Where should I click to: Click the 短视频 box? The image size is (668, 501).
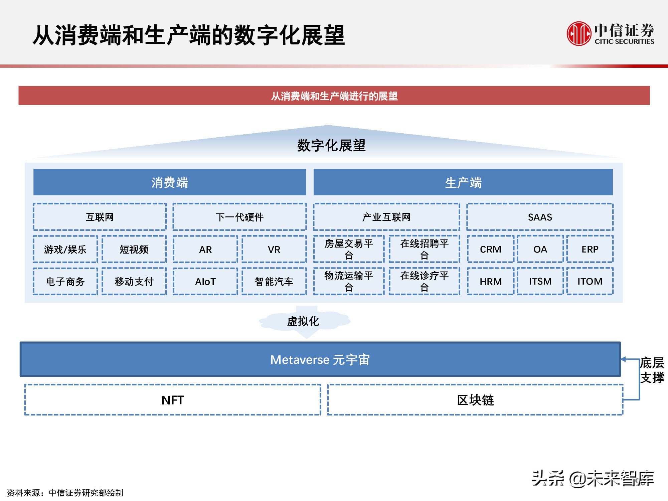134,249
